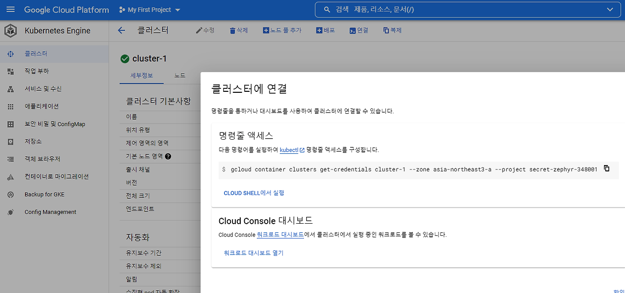
Task: Click the 컨테이너로 마이그레이션 icon
Action: pyautogui.click(x=11, y=177)
